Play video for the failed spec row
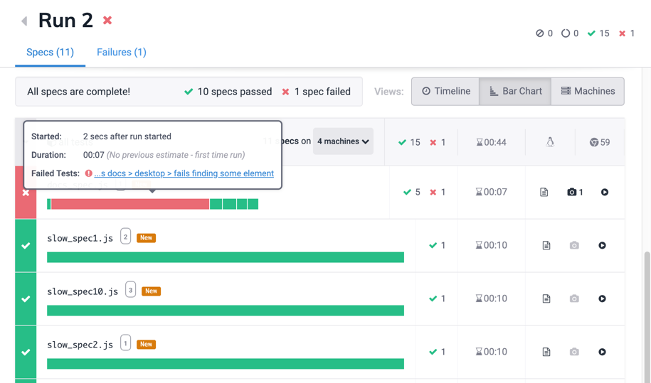 (x=604, y=192)
